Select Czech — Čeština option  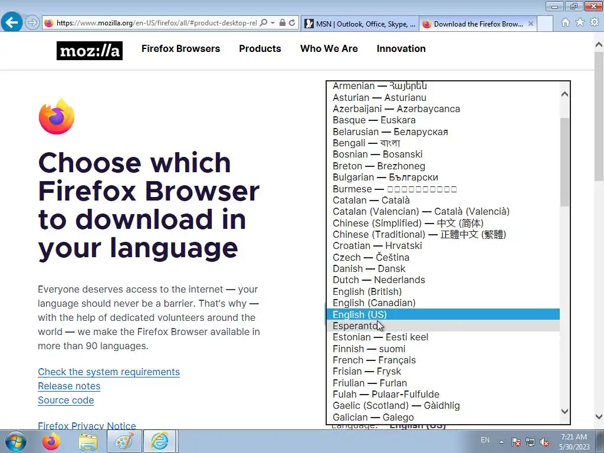[443, 257]
